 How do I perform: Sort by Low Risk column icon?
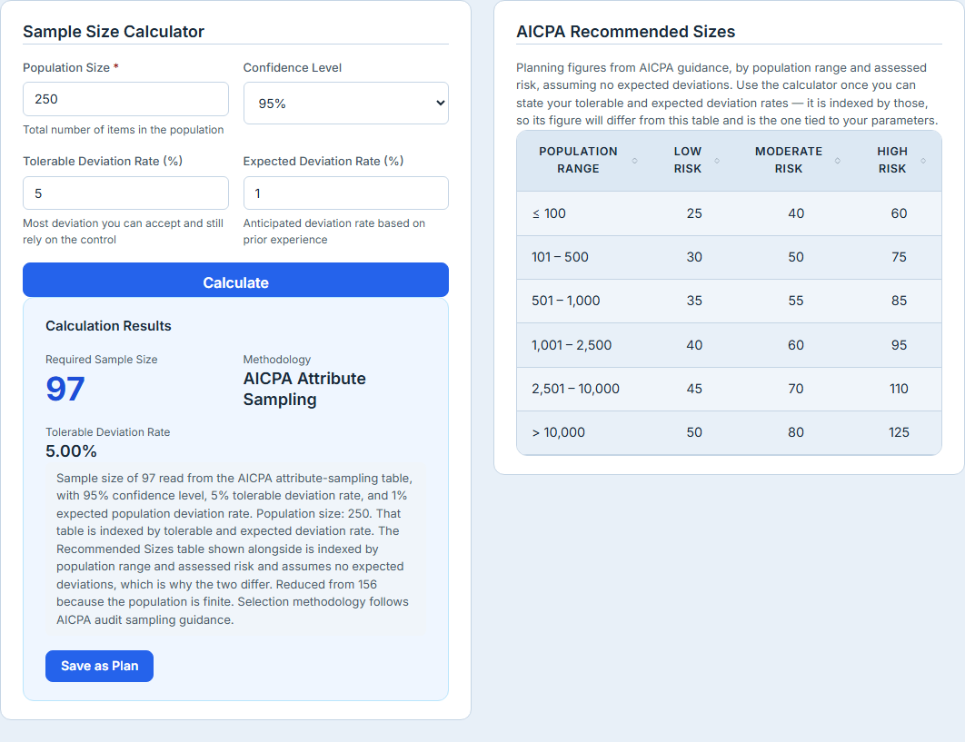coord(717,161)
